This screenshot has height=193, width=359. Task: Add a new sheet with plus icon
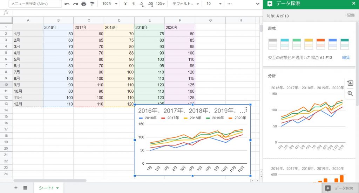pos(16,188)
